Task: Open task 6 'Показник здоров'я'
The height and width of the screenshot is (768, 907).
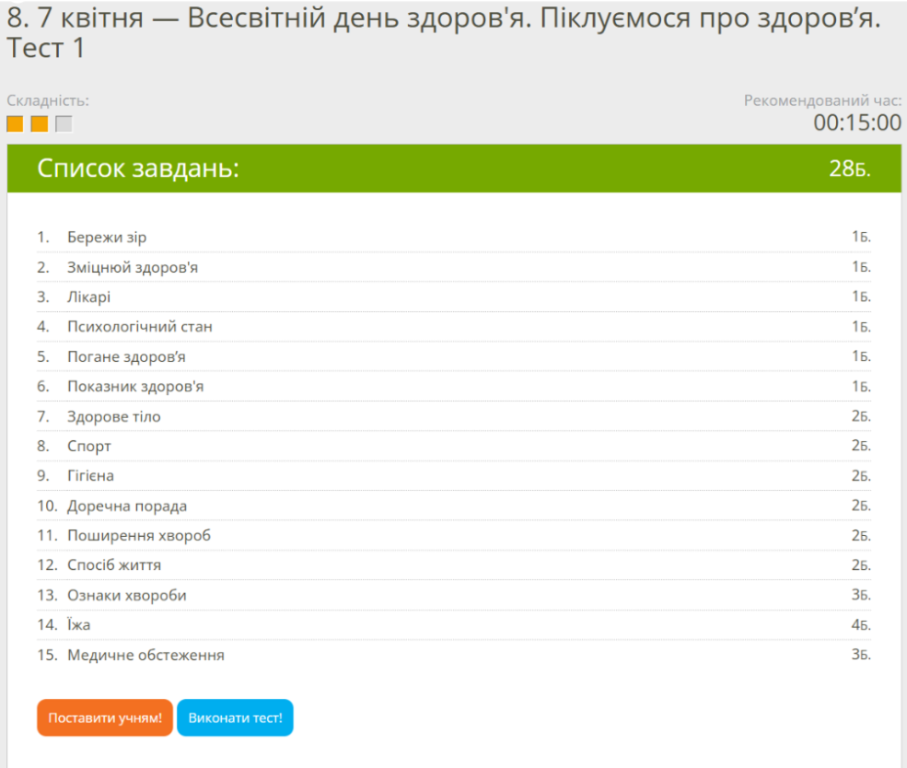Action: pyautogui.click(x=135, y=387)
